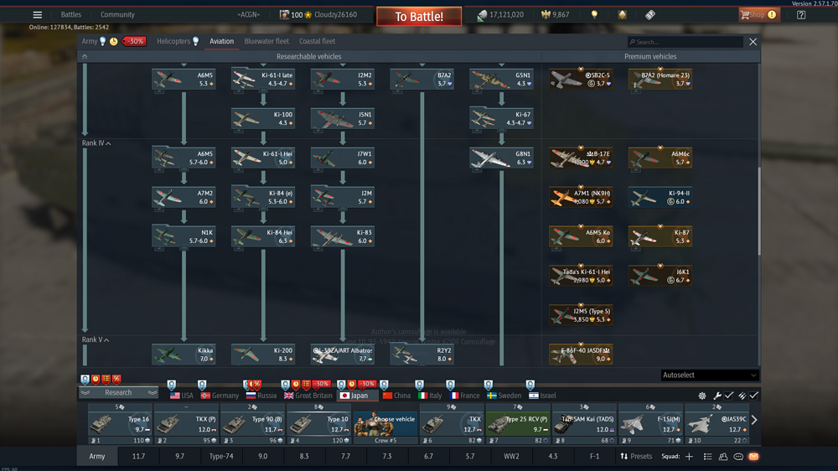Select the Type-74 preset
Viewport: 838px width, 471px height.
pos(221,457)
